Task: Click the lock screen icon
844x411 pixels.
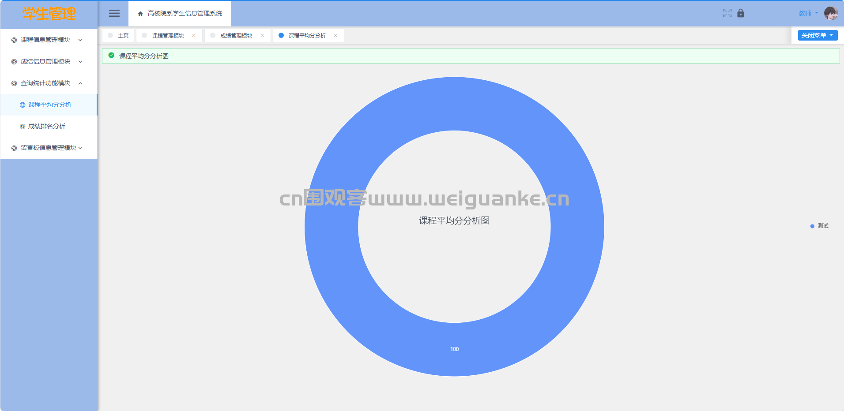Action: point(741,13)
